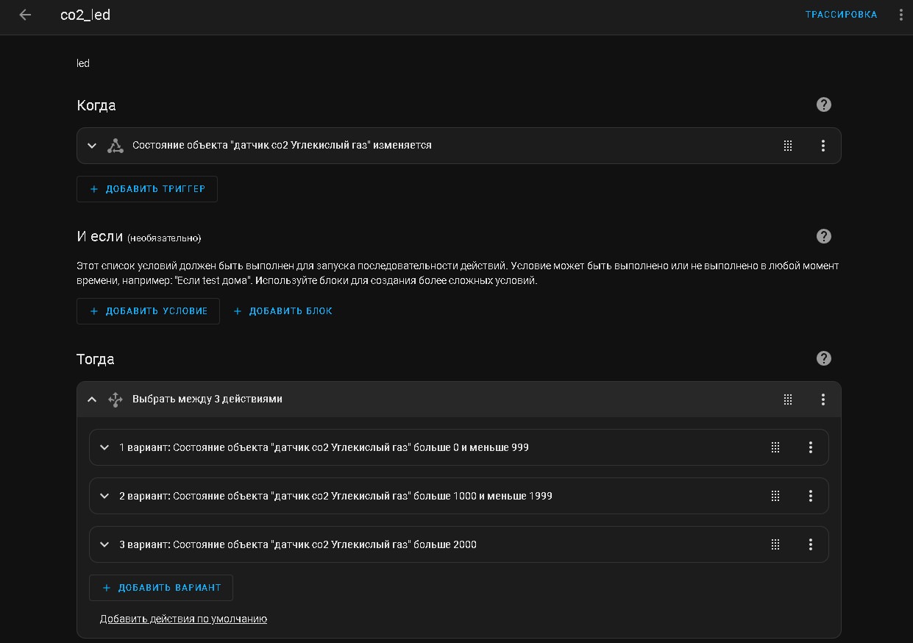Click the Добавить действия по умолчанию link
This screenshot has height=643, width=913.
pyautogui.click(x=183, y=619)
